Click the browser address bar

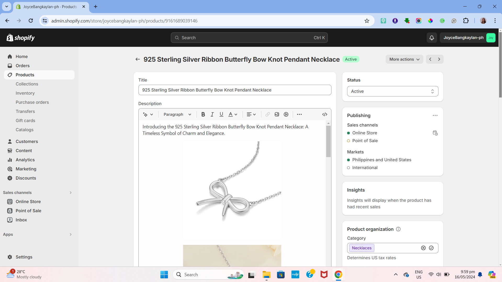point(207,21)
